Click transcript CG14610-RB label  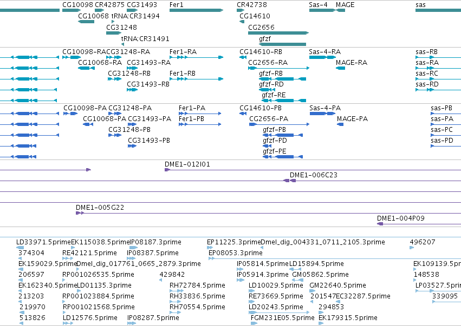pyautogui.click(x=261, y=52)
